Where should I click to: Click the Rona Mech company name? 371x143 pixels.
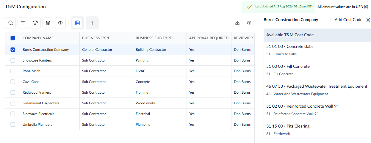[32, 71]
